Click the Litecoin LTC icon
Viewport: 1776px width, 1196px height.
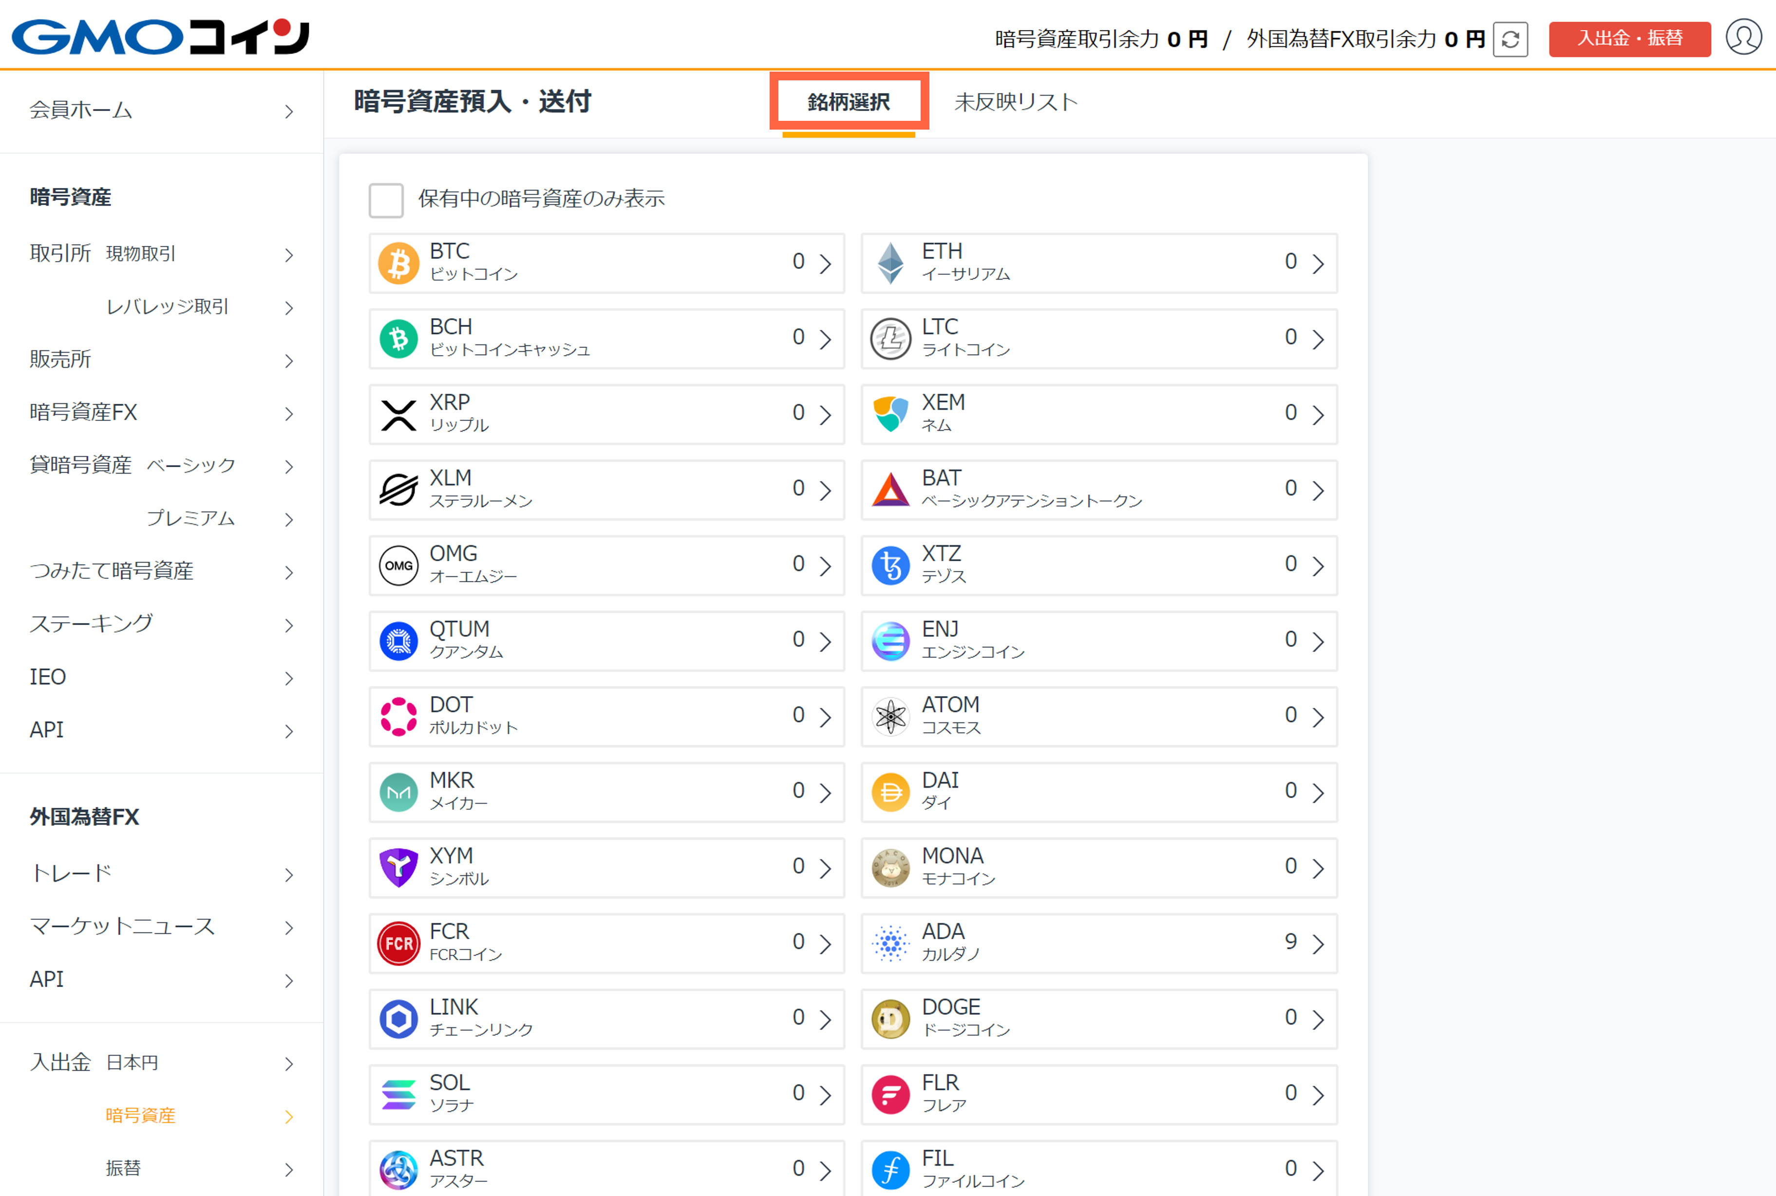(x=890, y=339)
